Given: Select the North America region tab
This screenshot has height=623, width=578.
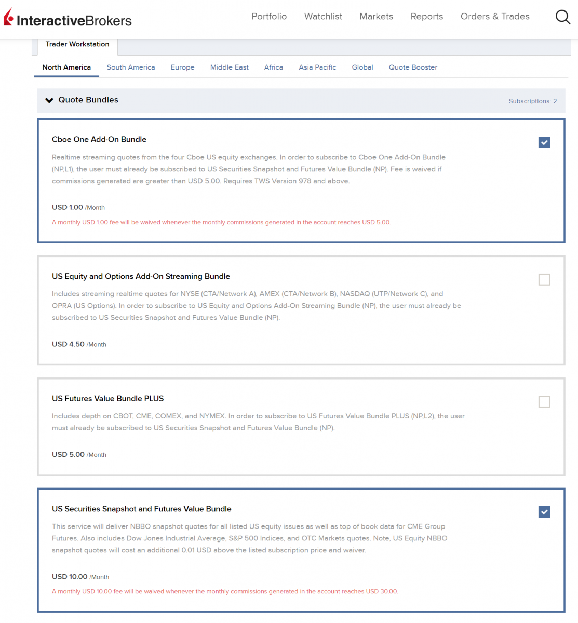Looking at the screenshot, I should 66,67.
